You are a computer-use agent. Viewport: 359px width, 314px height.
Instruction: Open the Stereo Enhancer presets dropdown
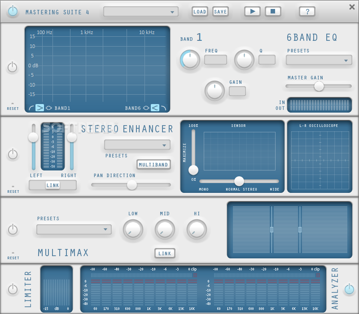137,145
